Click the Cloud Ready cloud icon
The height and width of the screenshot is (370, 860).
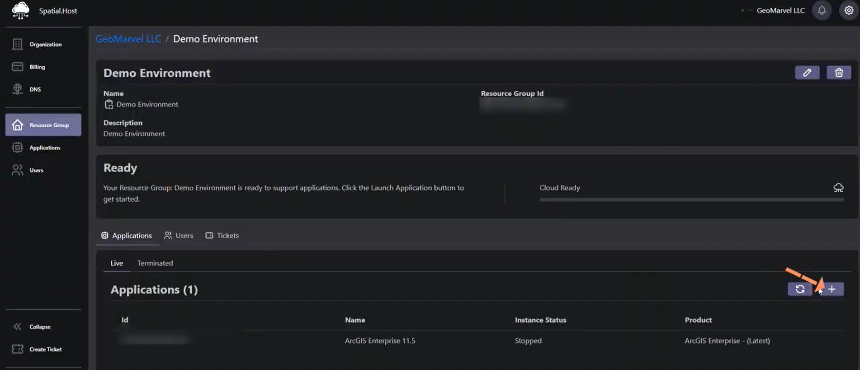point(838,188)
